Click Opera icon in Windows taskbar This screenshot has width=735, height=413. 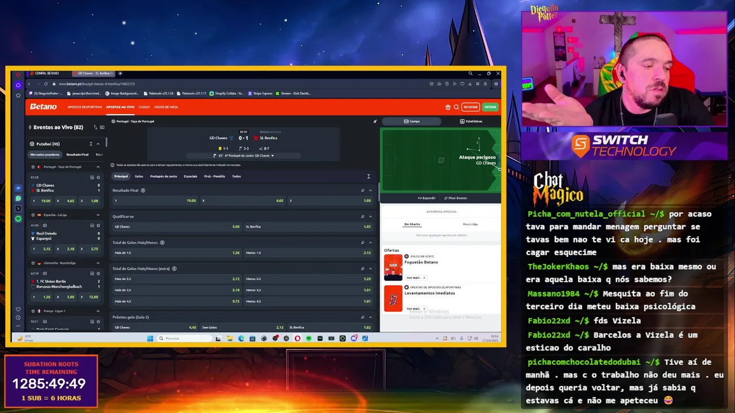297,338
